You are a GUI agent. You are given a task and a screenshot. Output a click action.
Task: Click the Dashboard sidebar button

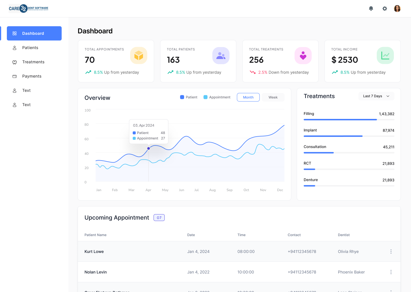coord(34,33)
